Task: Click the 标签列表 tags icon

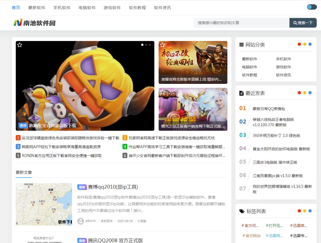Action: (x=242, y=211)
